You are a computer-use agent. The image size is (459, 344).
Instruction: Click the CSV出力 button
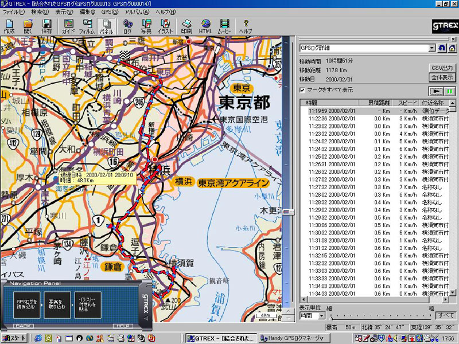[442, 68]
